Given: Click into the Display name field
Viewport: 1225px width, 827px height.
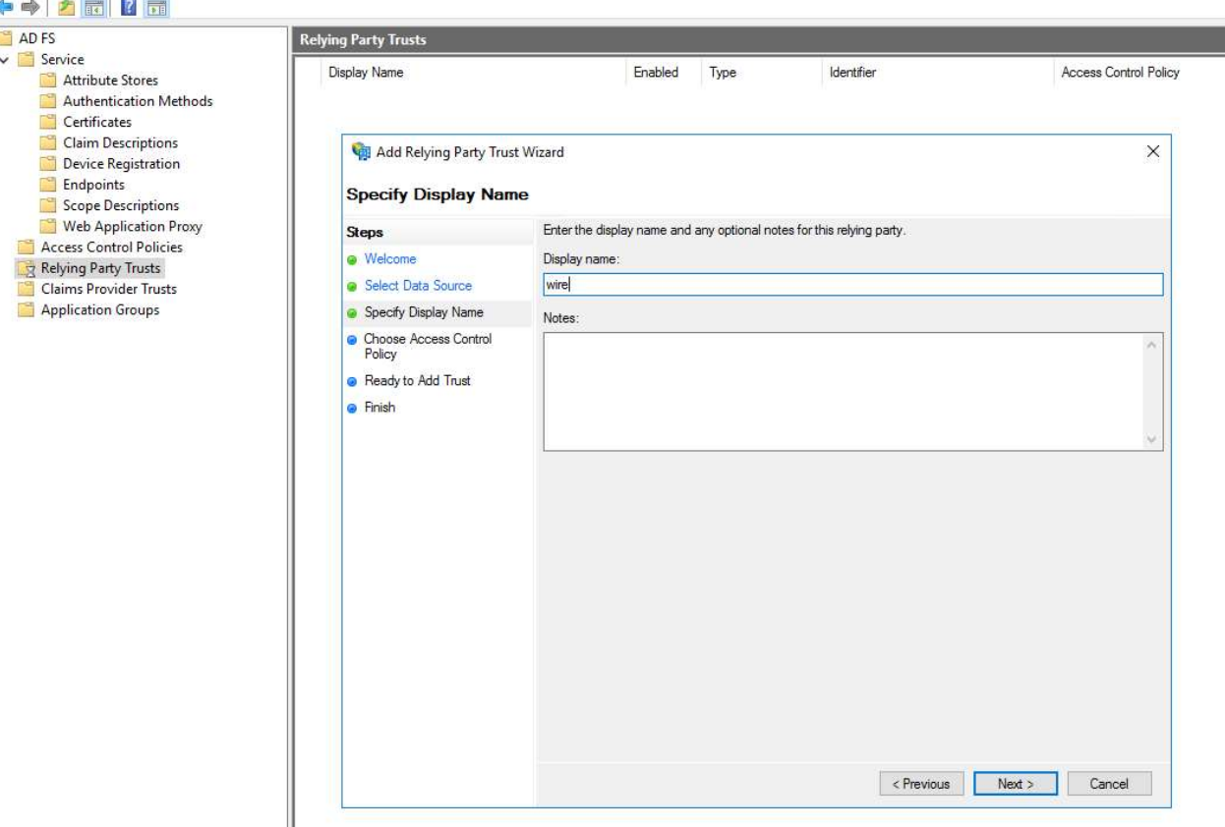Looking at the screenshot, I should 852,285.
